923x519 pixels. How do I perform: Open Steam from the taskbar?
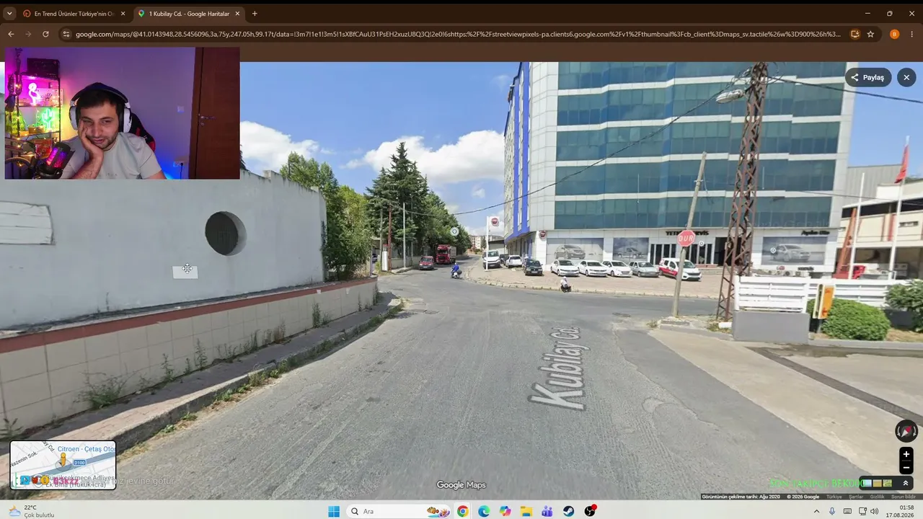click(569, 511)
